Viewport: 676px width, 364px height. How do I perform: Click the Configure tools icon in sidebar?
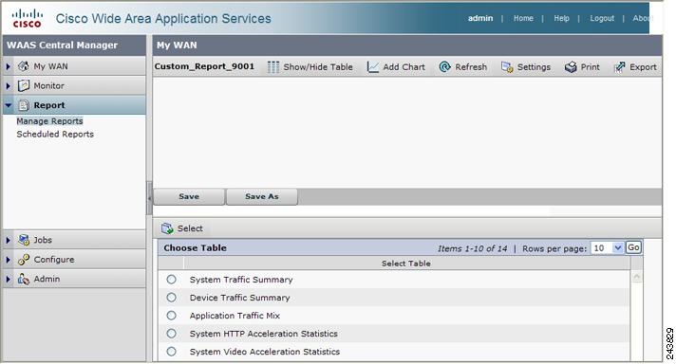(24, 260)
